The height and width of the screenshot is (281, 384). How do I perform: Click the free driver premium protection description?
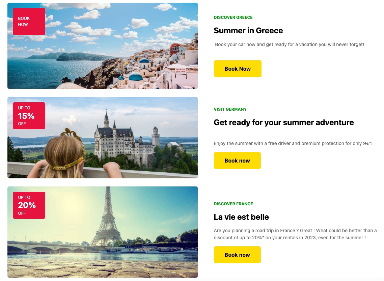tap(293, 143)
